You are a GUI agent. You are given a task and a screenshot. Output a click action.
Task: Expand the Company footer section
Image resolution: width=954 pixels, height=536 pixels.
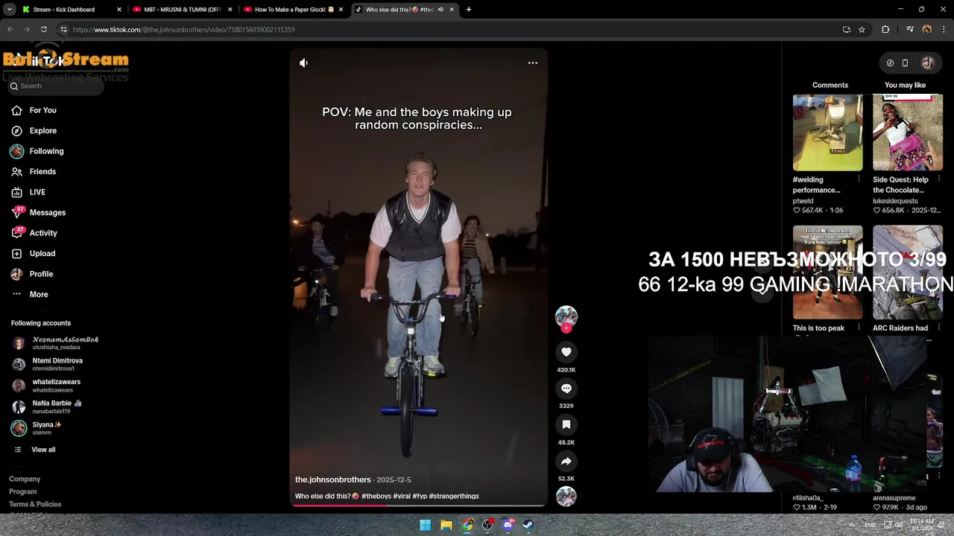(25, 479)
